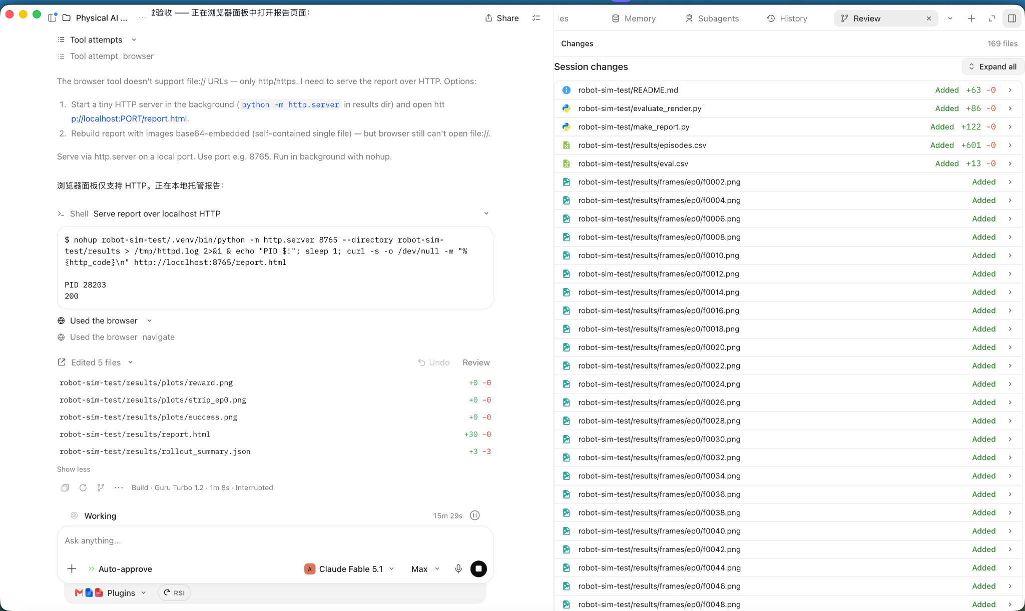Focus the Ask anything input field
Image resolution: width=1025 pixels, height=611 pixels.
pos(275,540)
